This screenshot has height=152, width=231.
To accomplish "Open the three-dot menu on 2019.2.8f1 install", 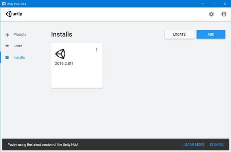I will pos(97,50).
